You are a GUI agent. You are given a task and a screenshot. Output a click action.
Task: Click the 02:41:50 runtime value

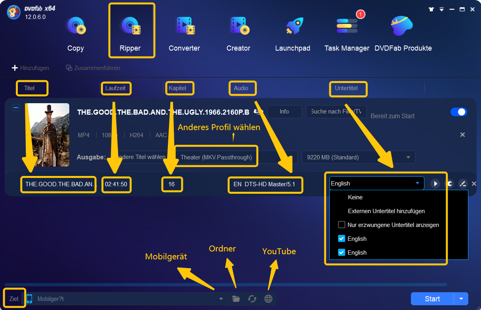coord(116,184)
